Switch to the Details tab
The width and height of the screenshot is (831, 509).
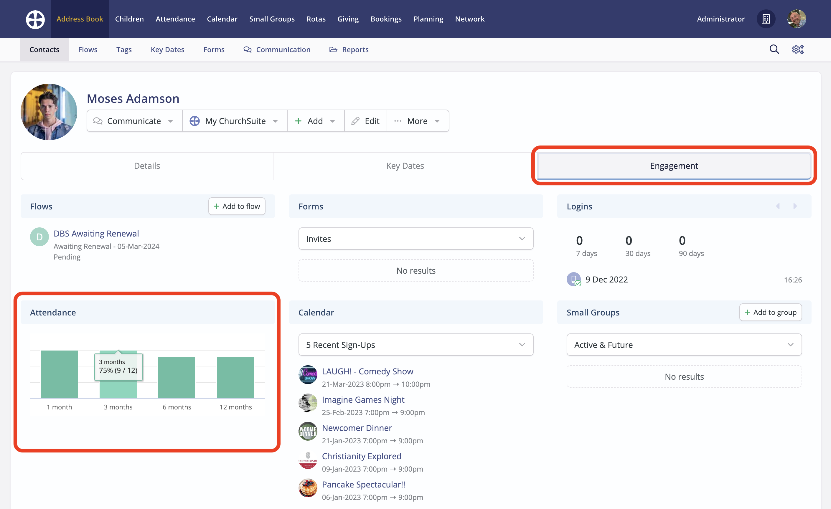point(147,166)
